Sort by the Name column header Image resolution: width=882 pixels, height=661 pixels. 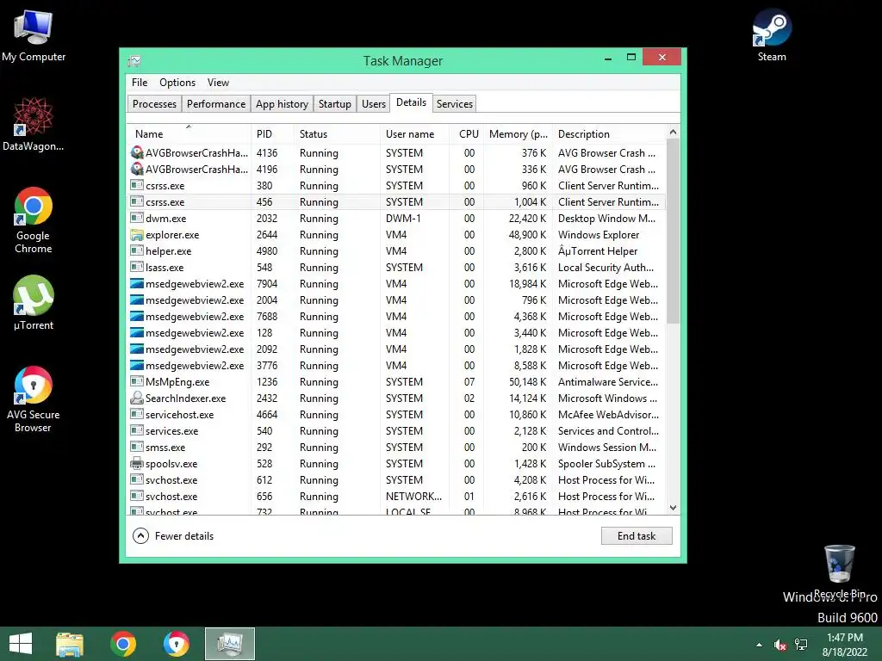(x=189, y=133)
